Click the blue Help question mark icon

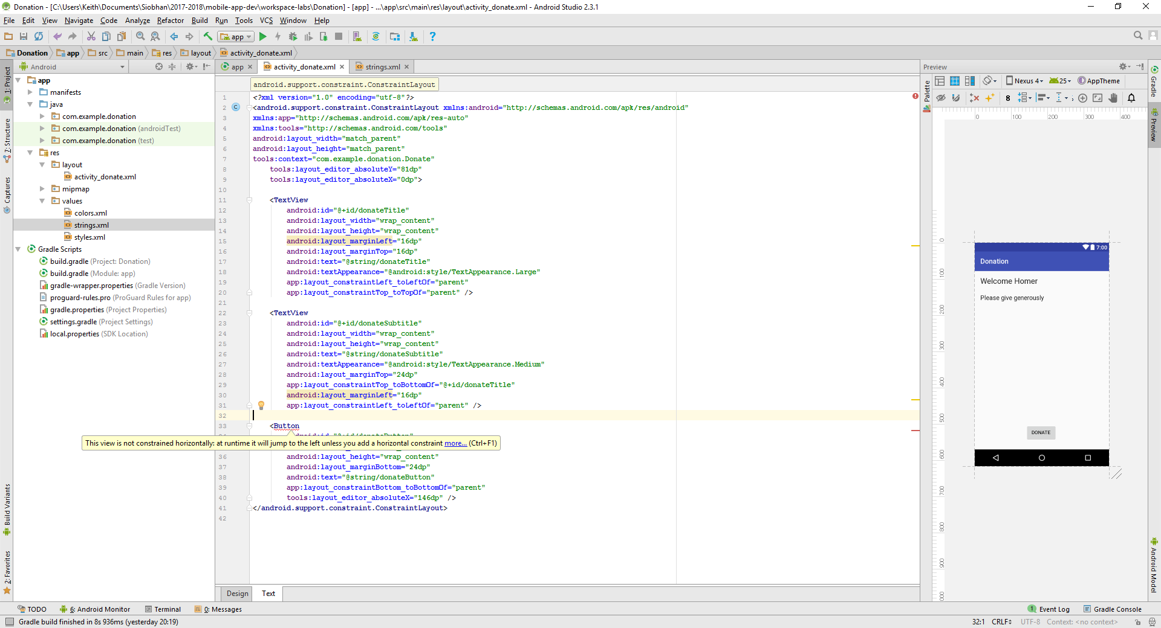coord(432,36)
